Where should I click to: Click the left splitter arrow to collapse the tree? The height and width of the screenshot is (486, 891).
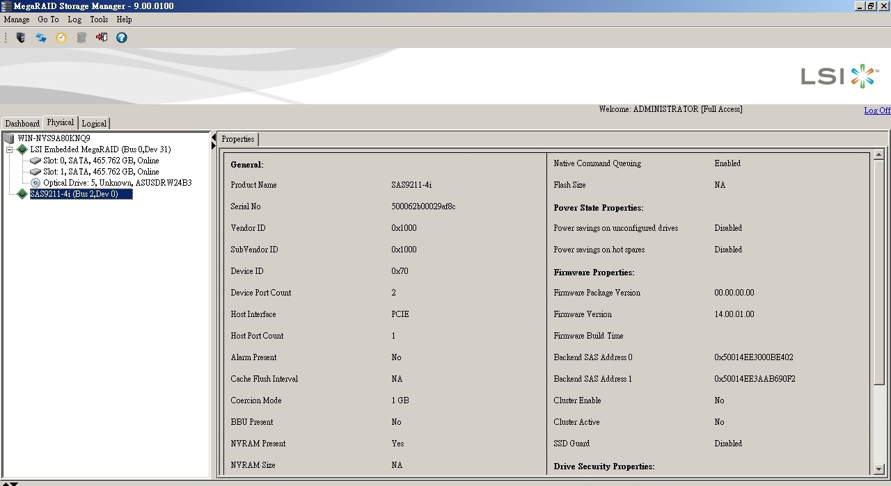click(214, 138)
